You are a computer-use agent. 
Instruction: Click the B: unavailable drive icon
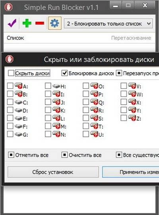coord(18,94)
